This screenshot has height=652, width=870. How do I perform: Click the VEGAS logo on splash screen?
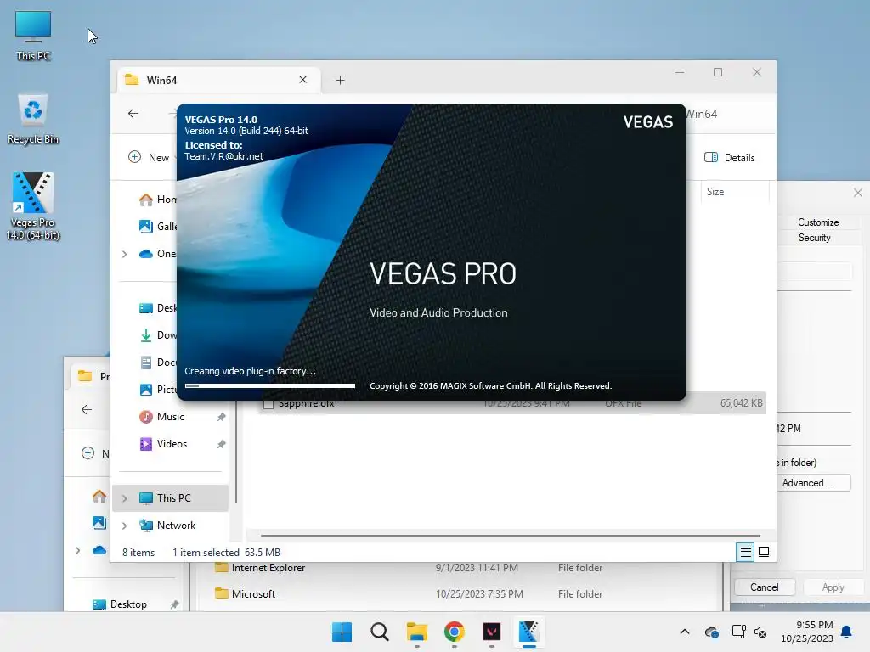point(647,122)
